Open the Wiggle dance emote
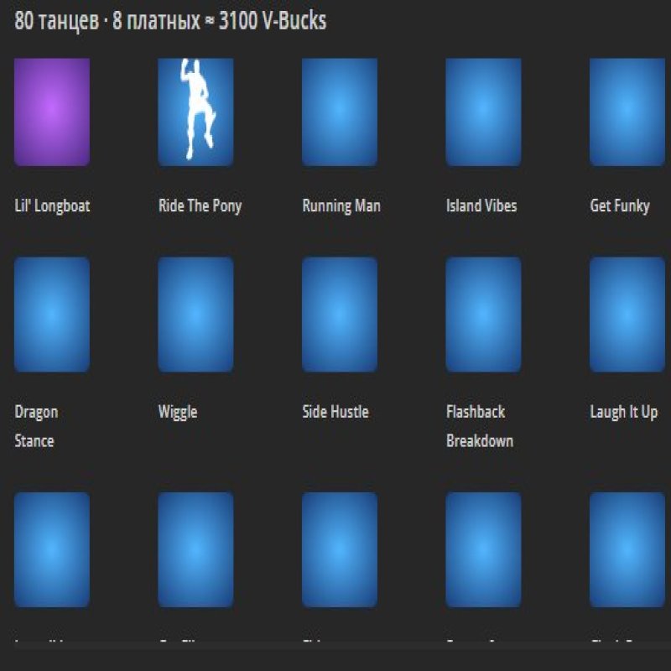The width and height of the screenshot is (671, 671). (195, 316)
